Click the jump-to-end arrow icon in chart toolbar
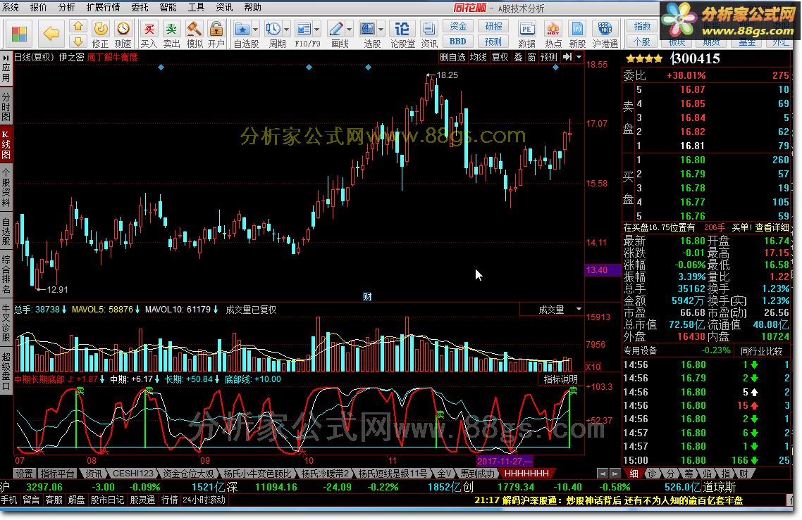Screen dimensions: 802x520 [x=567, y=57]
